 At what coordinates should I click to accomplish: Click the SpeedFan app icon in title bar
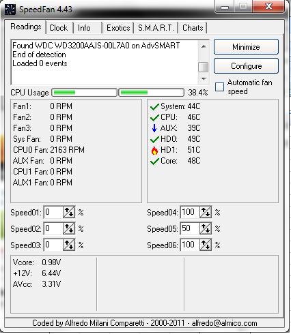tap(10, 10)
